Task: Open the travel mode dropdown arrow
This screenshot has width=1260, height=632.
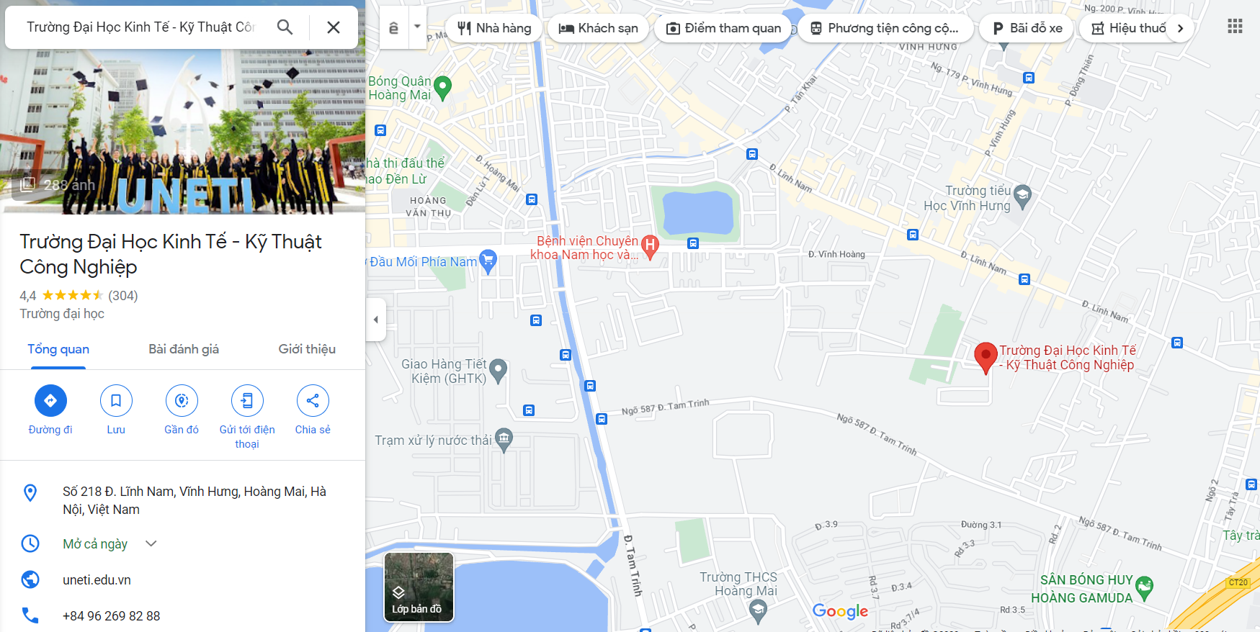Action: [417, 27]
